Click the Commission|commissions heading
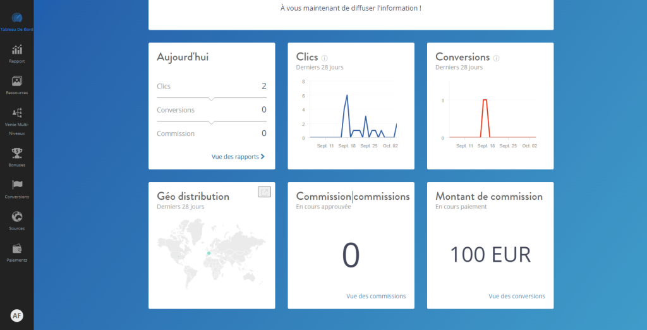The width and height of the screenshot is (647, 330). [x=353, y=196]
